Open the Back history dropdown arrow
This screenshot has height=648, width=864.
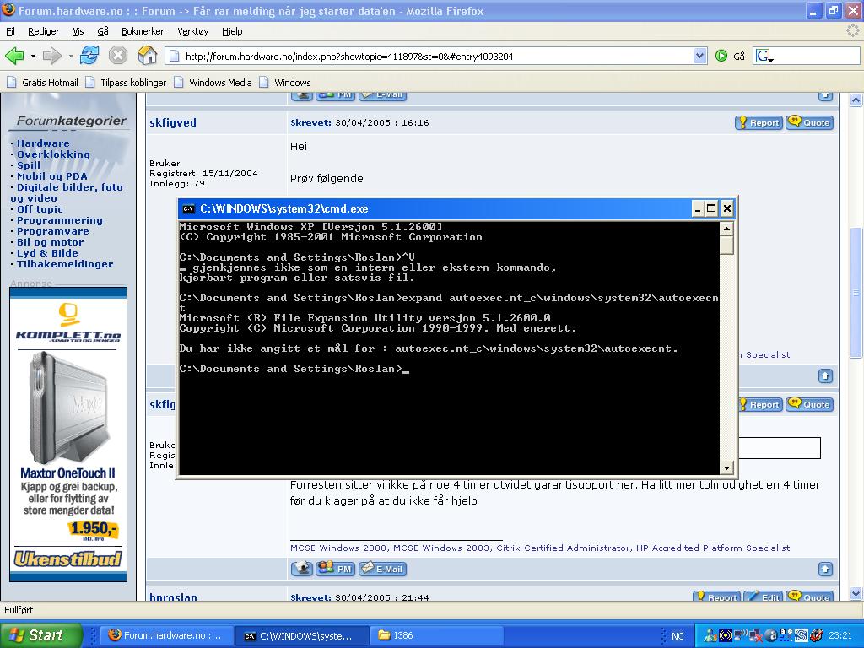point(33,57)
